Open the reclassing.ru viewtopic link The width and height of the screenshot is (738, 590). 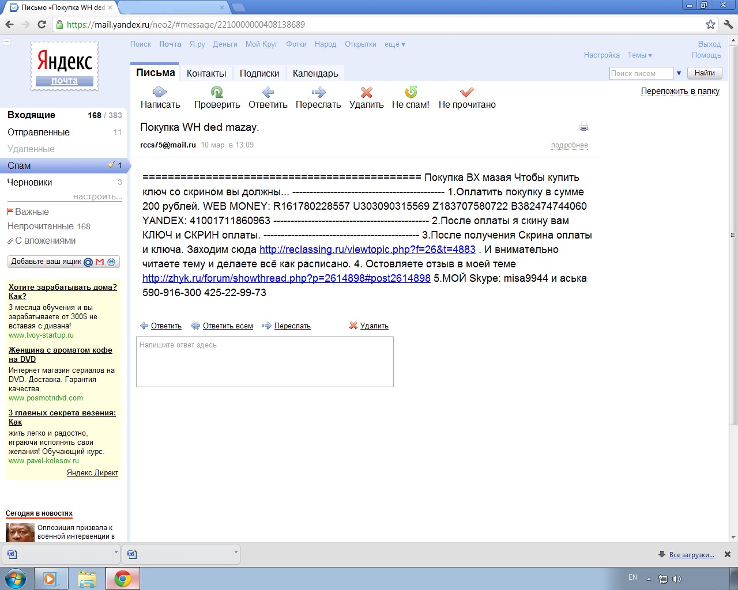point(367,249)
